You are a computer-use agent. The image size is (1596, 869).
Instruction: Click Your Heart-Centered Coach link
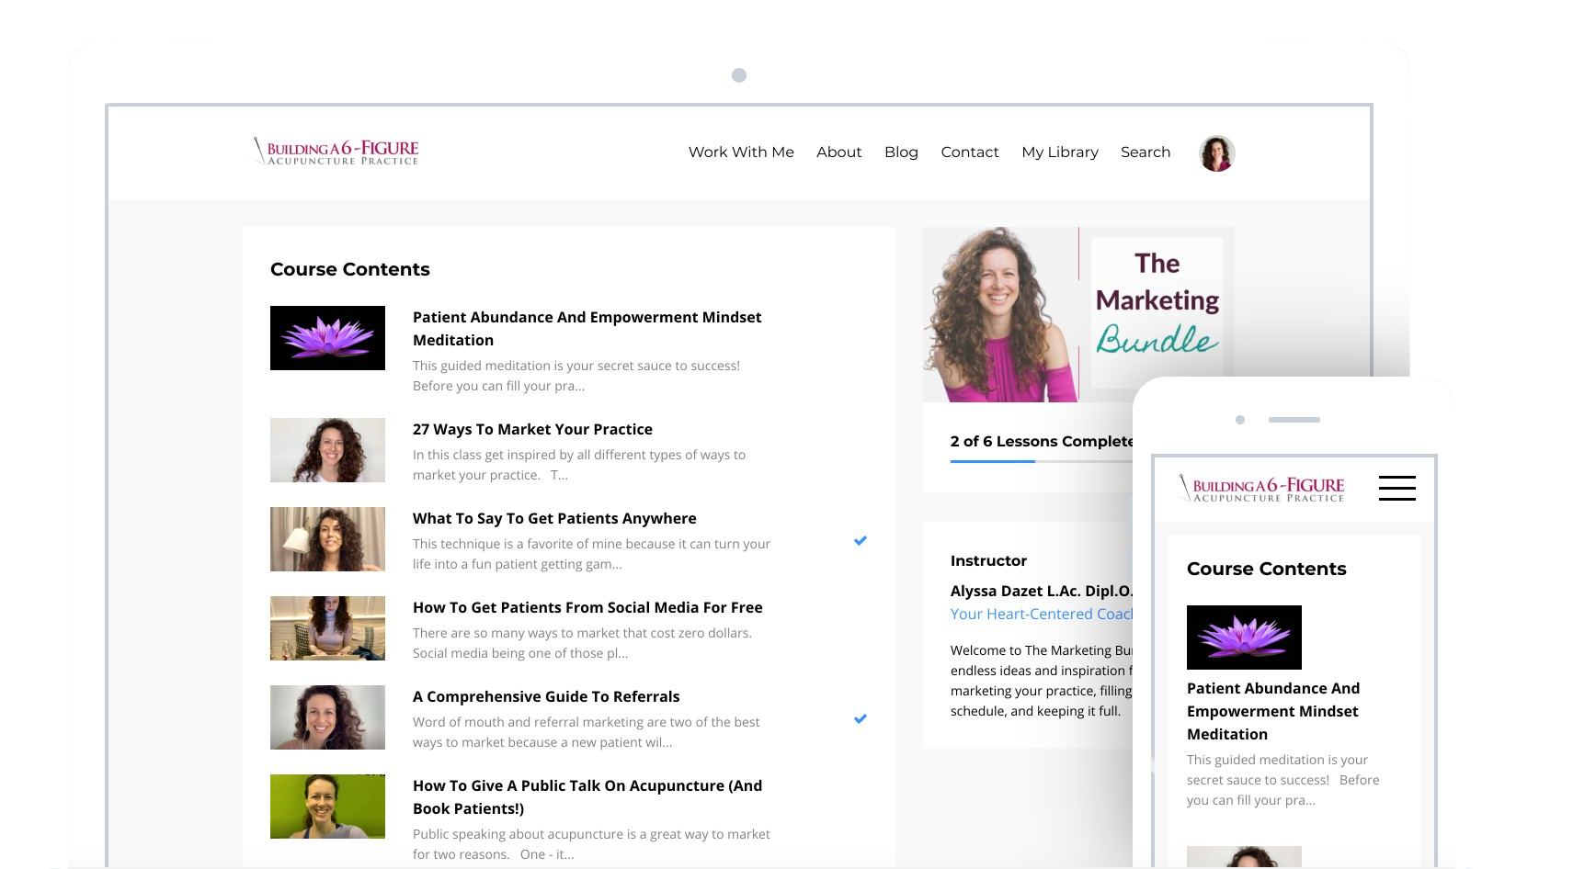(1042, 614)
